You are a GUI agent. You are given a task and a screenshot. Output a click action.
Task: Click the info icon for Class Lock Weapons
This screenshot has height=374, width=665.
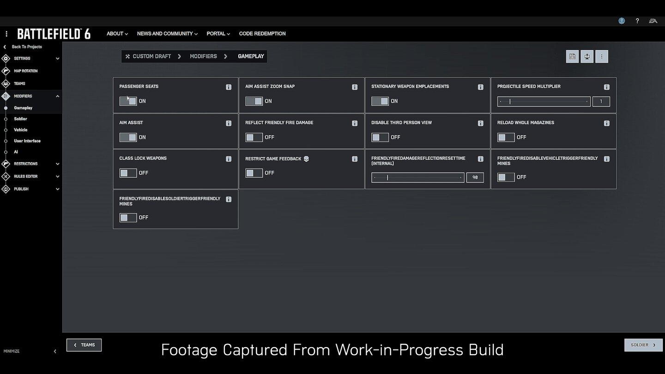coord(229,159)
